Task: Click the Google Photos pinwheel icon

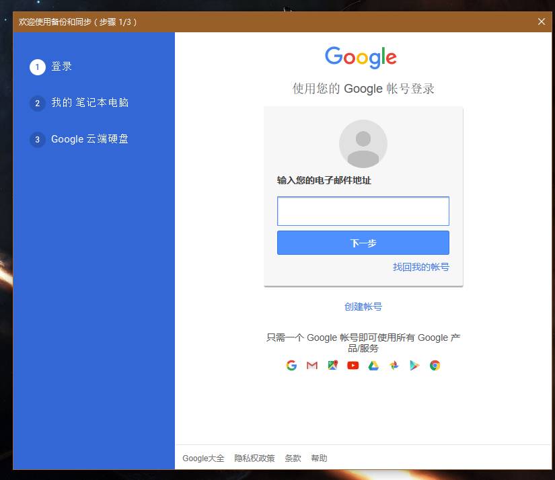Action: (394, 366)
